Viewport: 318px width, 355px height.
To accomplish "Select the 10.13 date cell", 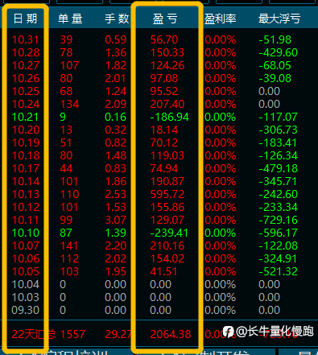I will coord(26,194).
